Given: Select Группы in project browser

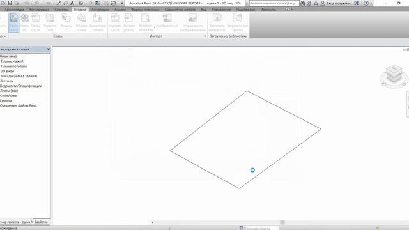Looking at the screenshot, I should coord(6,101).
